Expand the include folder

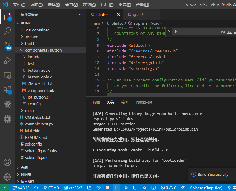click(51, 57)
